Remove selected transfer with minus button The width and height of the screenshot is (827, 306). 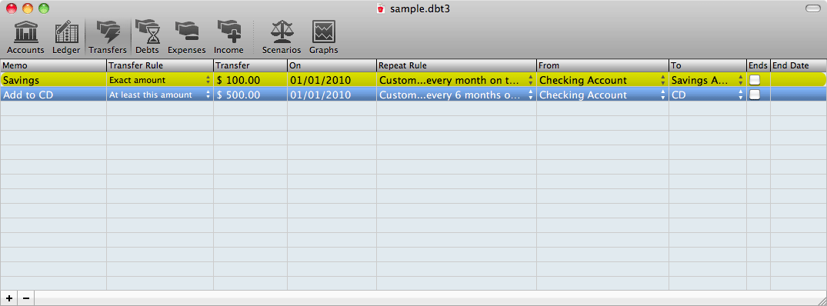click(x=25, y=298)
